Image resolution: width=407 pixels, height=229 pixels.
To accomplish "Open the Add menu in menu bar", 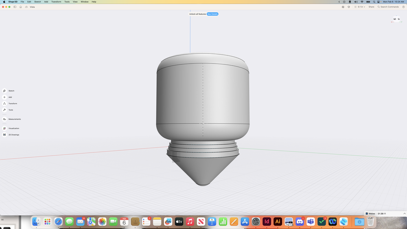I will pyautogui.click(x=46, y=2).
